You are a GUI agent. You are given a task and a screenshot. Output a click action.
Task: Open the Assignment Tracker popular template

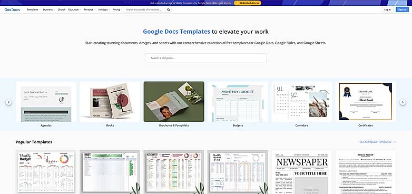coord(174,172)
